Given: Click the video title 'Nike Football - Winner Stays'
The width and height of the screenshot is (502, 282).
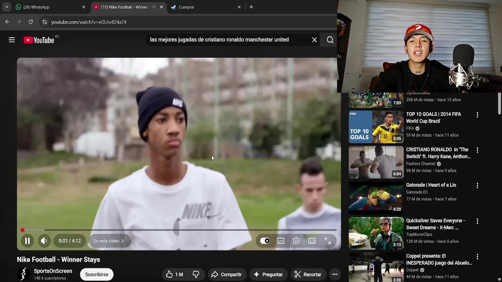Looking at the screenshot, I should coord(58,260).
